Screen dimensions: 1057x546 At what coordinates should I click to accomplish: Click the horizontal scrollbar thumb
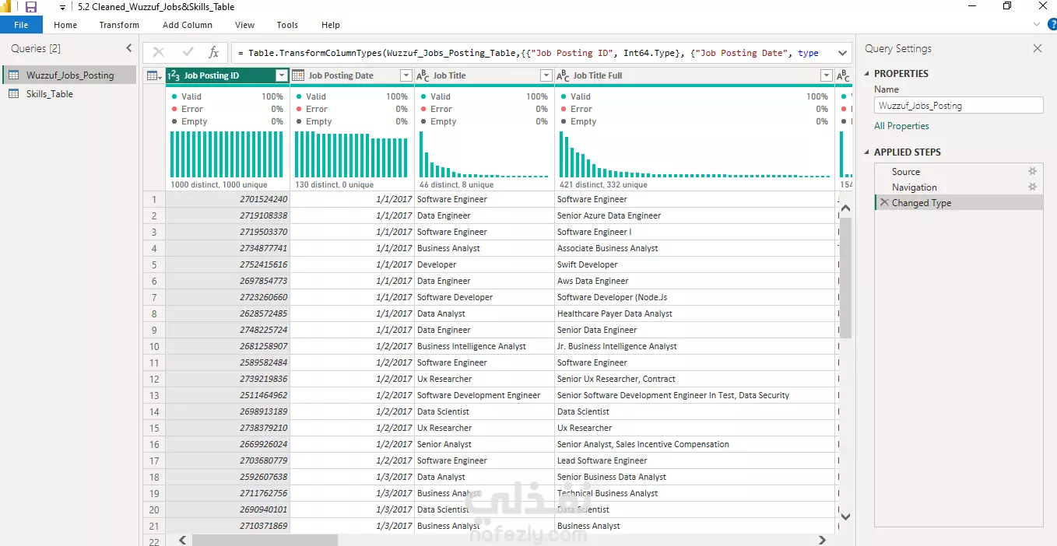pos(265,540)
